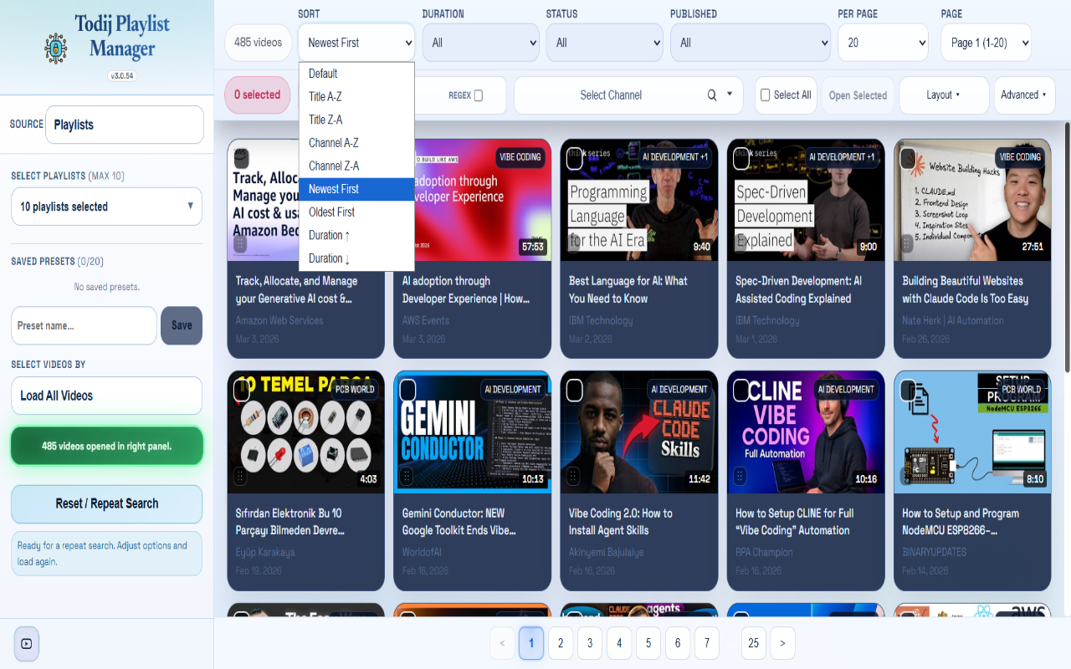Check the Gemini Conductor video checkbox
Viewport: 1071px width, 669px height.
[407, 391]
